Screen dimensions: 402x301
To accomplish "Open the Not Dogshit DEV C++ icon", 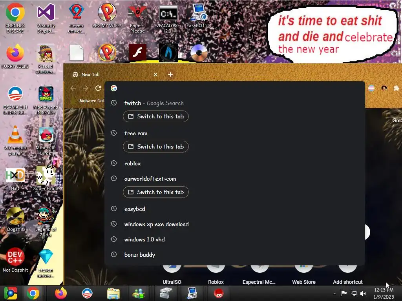I will click(x=15, y=259).
